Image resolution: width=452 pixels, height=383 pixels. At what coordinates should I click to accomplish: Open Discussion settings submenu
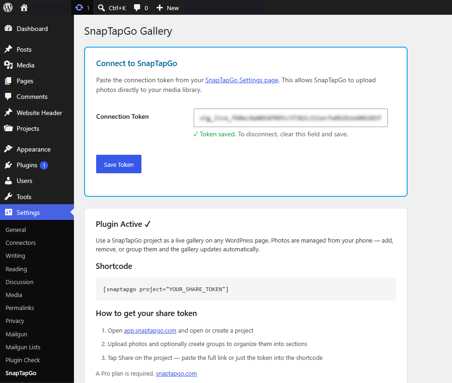point(19,282)
